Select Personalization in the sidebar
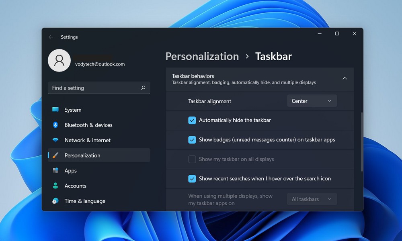 pos(99,155)
